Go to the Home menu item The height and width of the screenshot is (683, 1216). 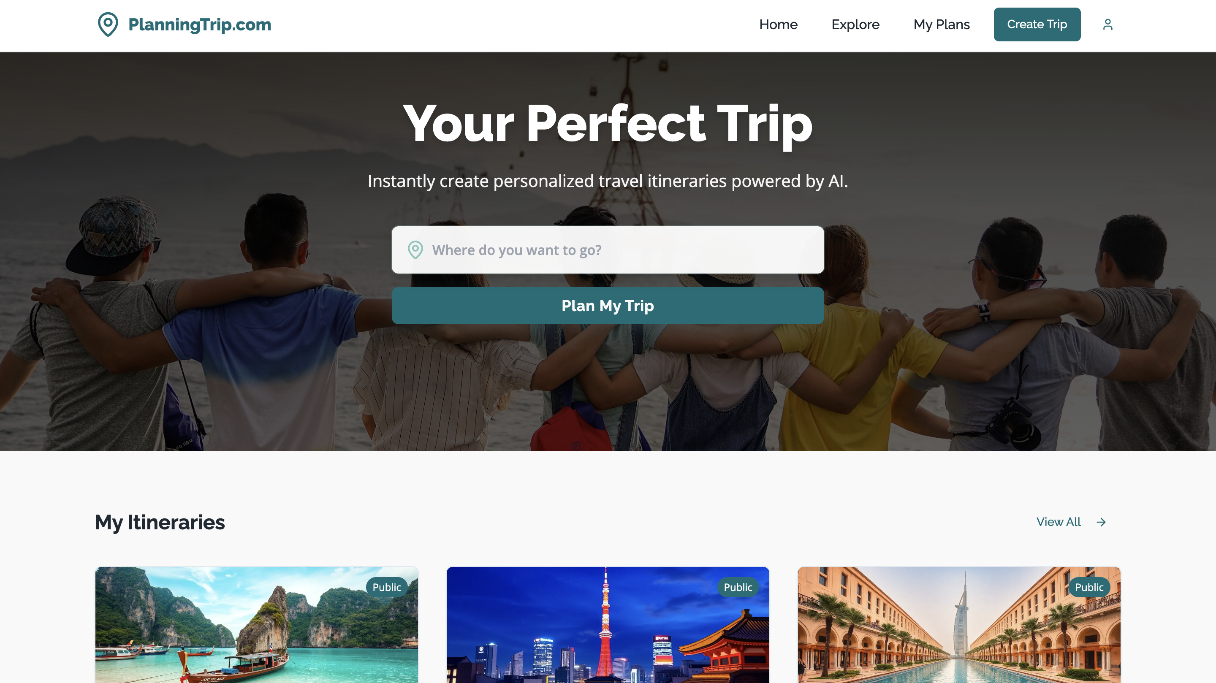pyautogui.click(x=778, y=24)
